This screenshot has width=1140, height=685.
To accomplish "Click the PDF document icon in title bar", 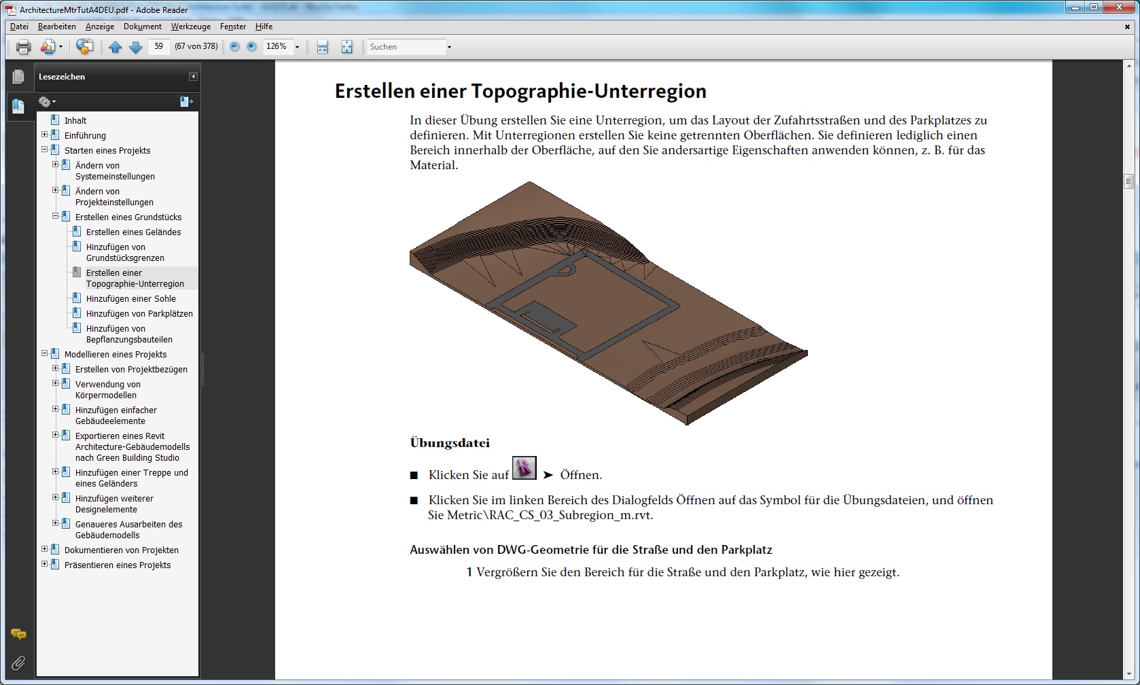I will (x=11, y=10).
